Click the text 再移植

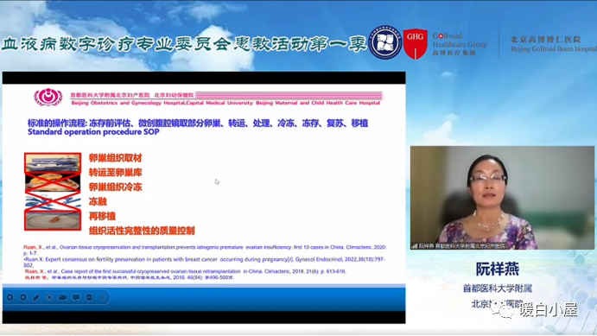(x=102, y=216)
